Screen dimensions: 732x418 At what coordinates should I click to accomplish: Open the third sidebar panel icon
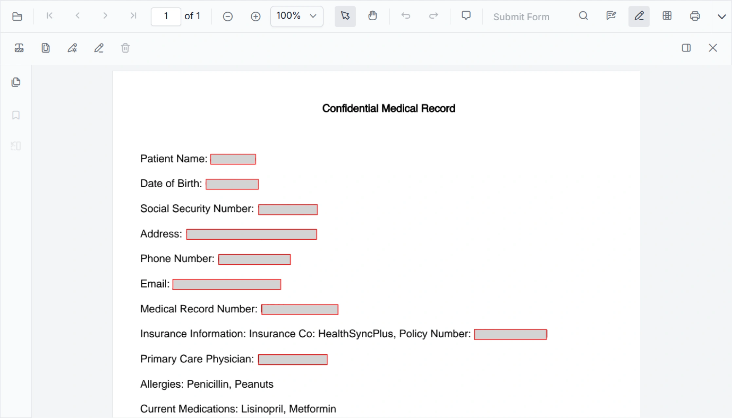[x=16, y=146]
